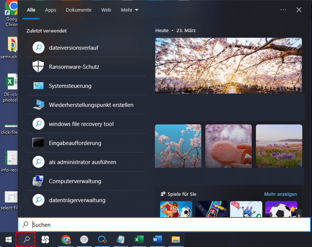Open the clock-style taskbar app
This screenshot has width=312, height=247.
(x=84, y=240)
